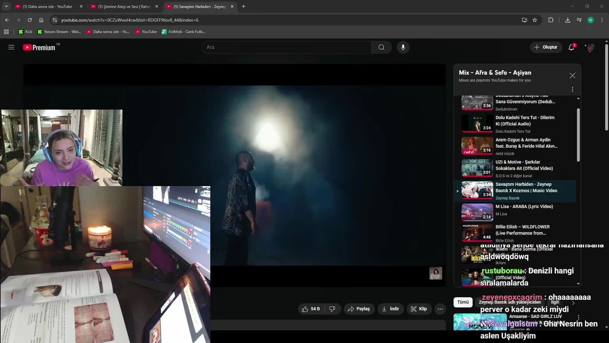Play Dolu Kadehi Ters Tut - Dilerim Ki
This screenshot has width=609, height=343.
pyautogui.click(x=516, y=124)
